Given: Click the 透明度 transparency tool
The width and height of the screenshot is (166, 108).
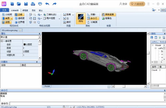Looking at the screenshot, I should [x=20, y=18].
